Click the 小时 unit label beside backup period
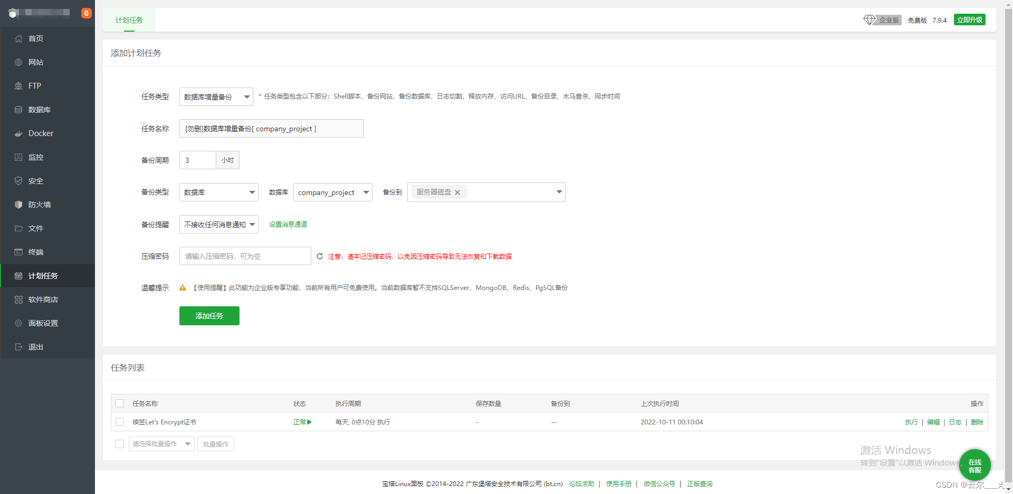The width and height of the screenshot is (1013, 494). (x=228, y=160)
